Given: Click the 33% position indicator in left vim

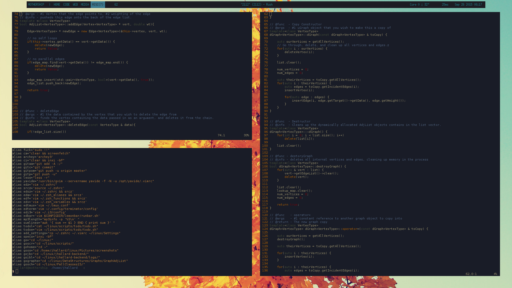Looking at the screenshot, I should coord(246,135).
